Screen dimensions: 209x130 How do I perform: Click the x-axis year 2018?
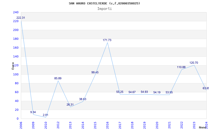coord(132,125)
